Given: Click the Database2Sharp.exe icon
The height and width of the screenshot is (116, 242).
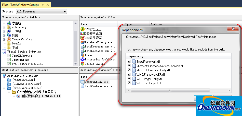Looking at the screenshot, I should tap(83, 42).
